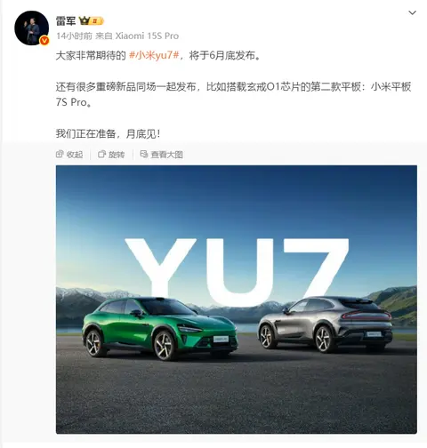Open the #小米yu7# hashtag topic
The image size is (427, 448).
[154, 55]
